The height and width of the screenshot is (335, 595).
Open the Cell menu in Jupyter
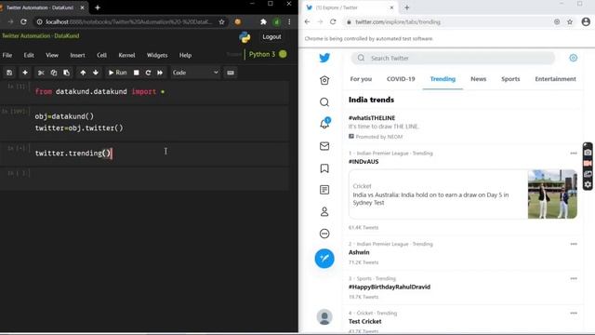[101, 55]
